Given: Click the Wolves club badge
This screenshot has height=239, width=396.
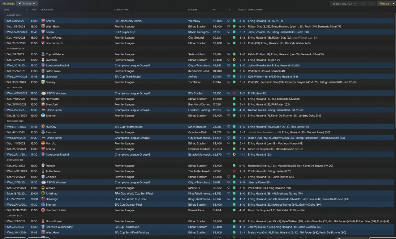Looking at the screenshot, I should coord(43,188).
